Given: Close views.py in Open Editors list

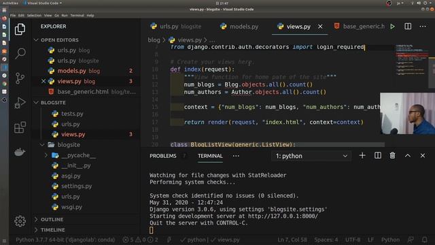Looking at the screenshot, I should [43, 81].
